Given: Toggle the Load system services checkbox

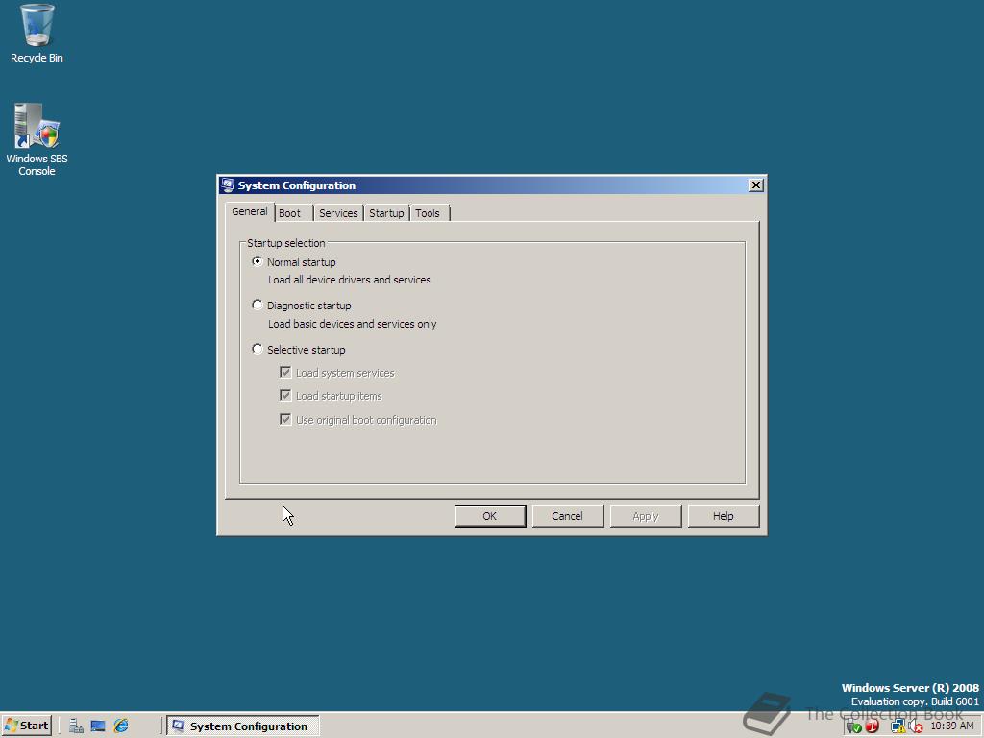Looking at the screenshot, I should 285,372.
